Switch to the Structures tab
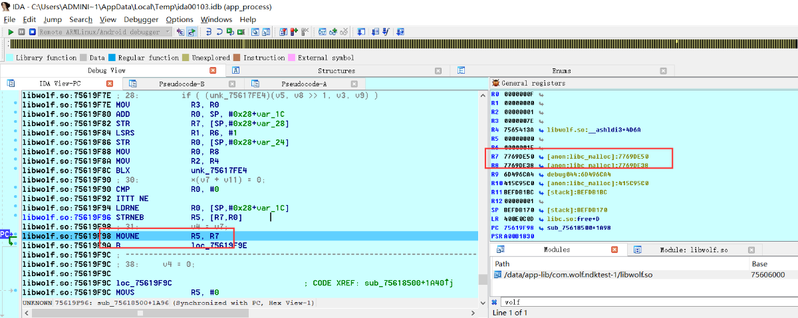Screen dimensions: 798x318 336,70
